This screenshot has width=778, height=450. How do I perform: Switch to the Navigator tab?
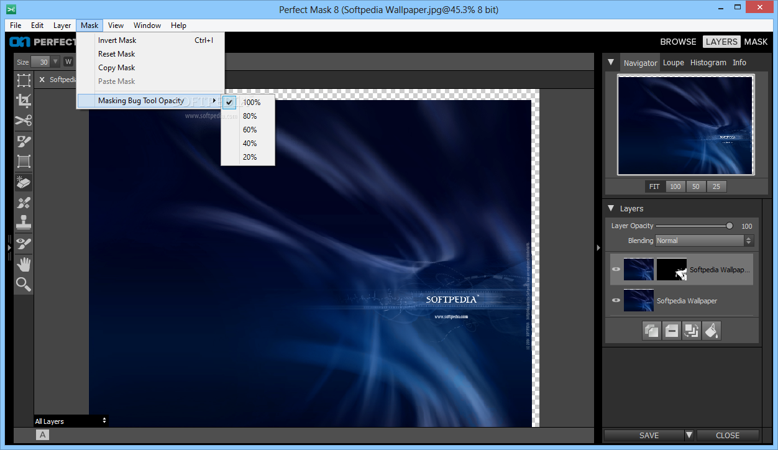(640, 63)
